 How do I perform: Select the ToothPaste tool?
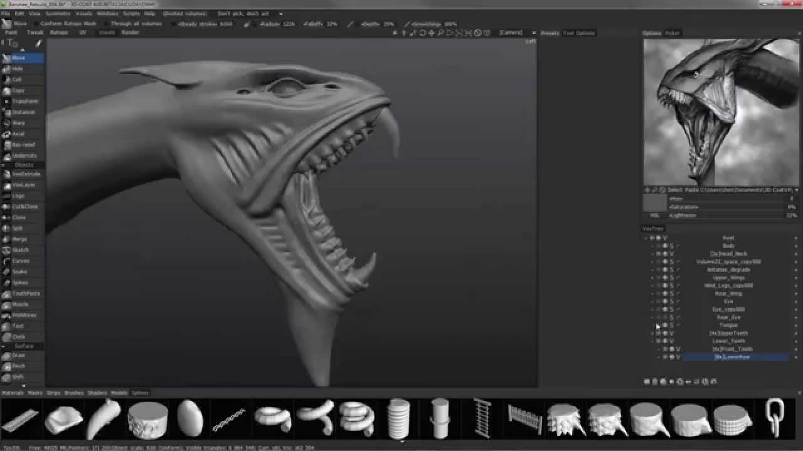coord(22,293)
